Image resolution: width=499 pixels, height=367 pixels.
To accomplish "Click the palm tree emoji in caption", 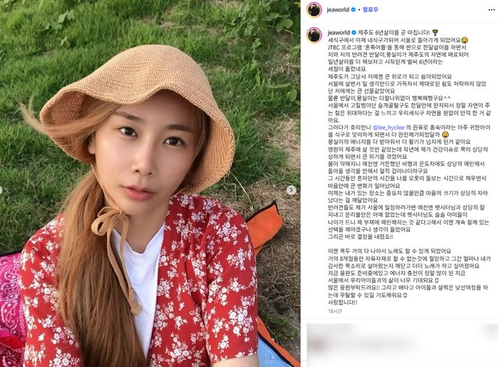I will (x=436, y=32).
